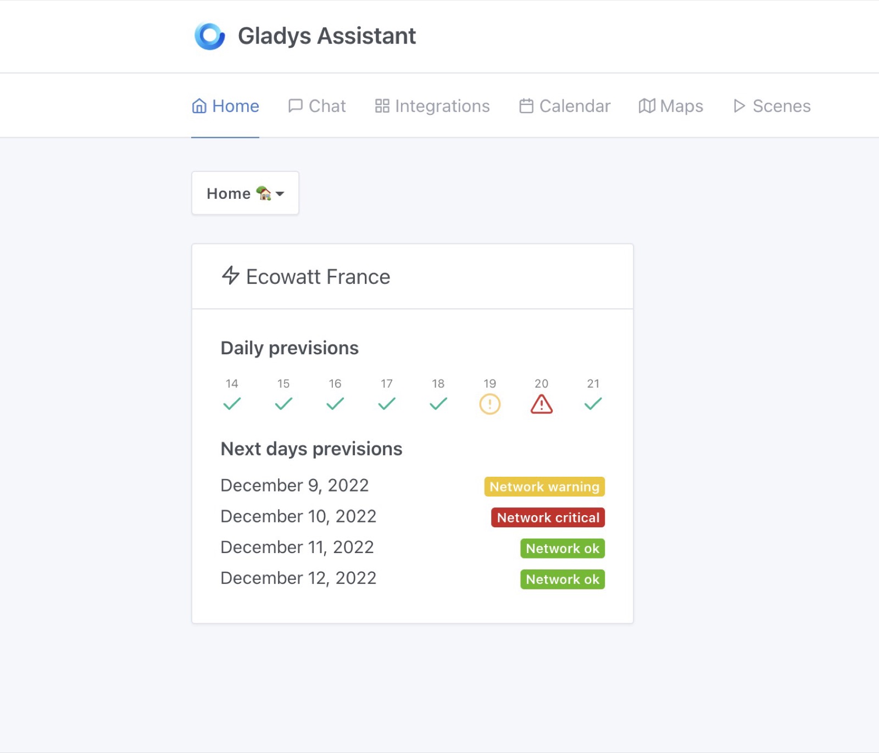
Task: Click the red alert triangle under day 20
Action: (541, 404)
